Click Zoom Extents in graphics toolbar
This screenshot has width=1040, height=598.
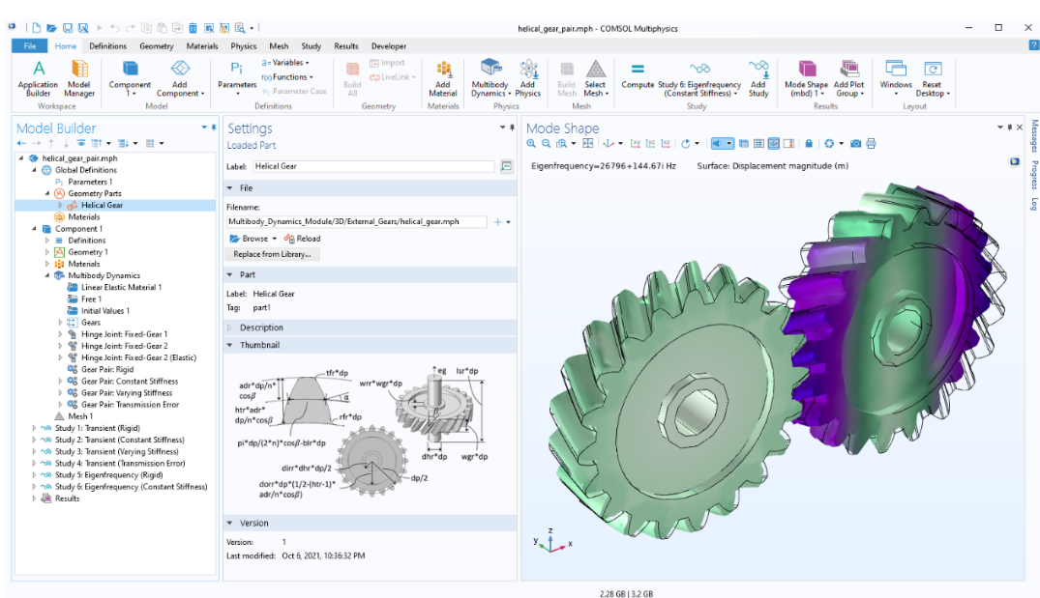pos(587,144)
